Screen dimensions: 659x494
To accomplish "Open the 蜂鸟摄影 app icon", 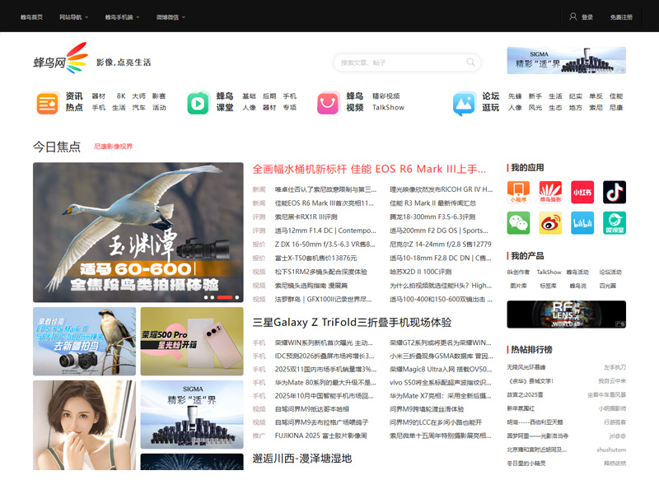I will [x=551, y=192].
